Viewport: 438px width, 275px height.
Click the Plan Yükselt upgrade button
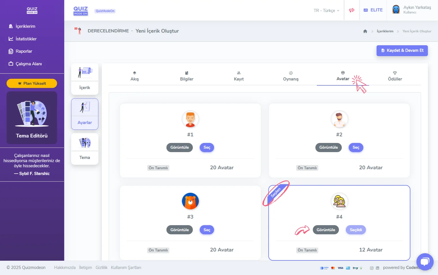(x=32, y=83)
